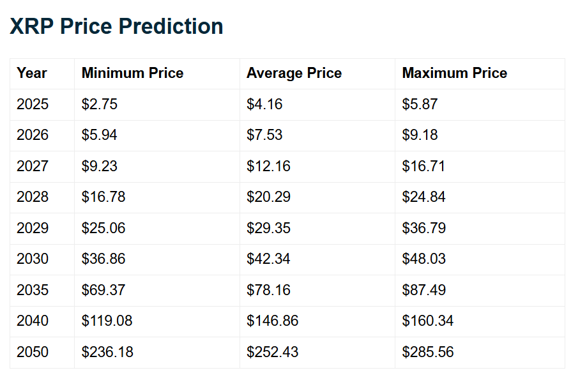Select the 2050 maximum price $285.56
The height and width of the screenshot is (382, 587).
pyautogui.click(x=427, y=352)
